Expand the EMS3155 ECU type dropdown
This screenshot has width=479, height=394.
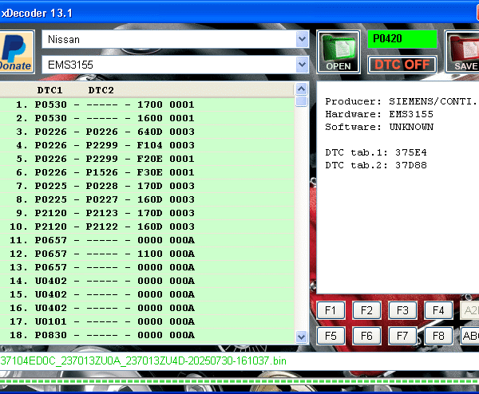point(302,65)
